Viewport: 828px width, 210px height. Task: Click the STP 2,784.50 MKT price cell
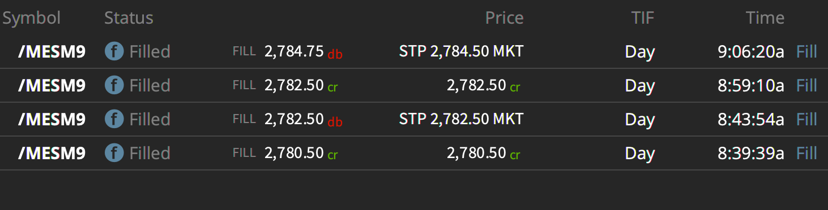[x=461, y=51]
